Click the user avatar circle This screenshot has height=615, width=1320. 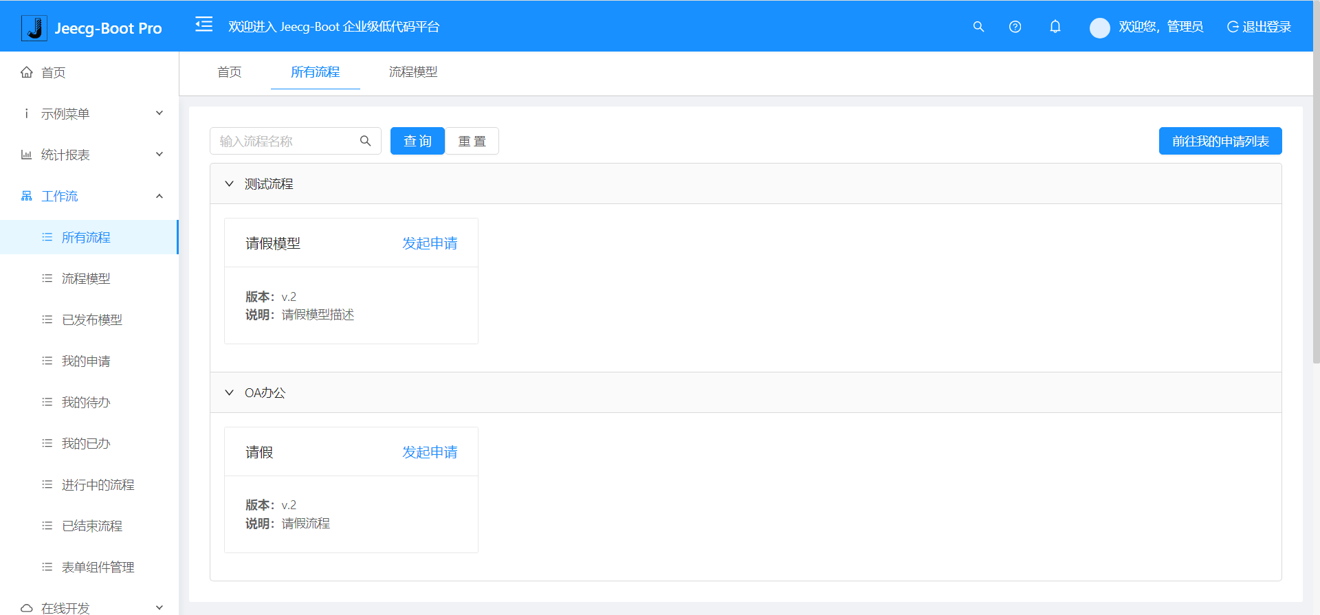(x=1100, y=27)
